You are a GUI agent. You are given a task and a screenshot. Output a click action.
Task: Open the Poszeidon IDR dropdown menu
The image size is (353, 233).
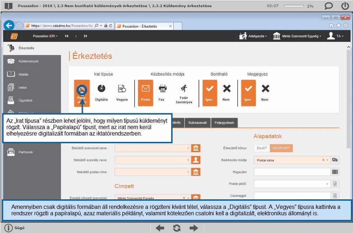coord(45,36)
